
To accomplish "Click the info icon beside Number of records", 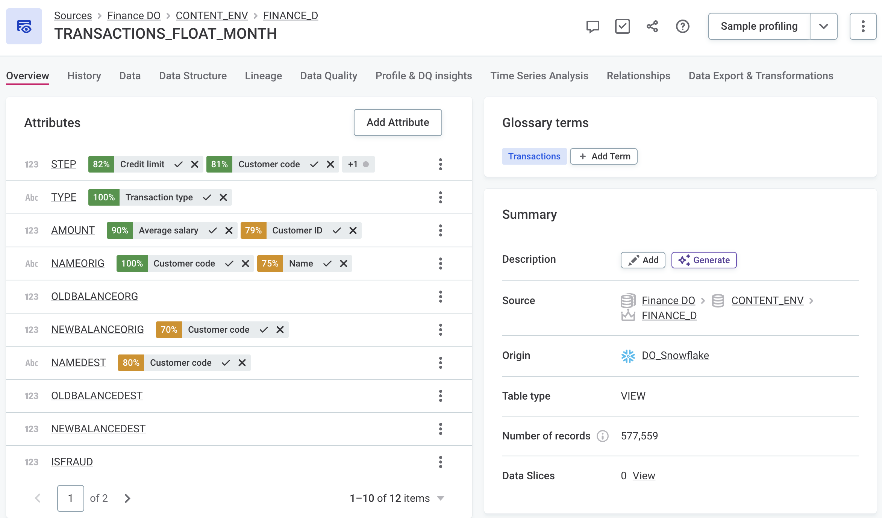I will coord(603,436).
